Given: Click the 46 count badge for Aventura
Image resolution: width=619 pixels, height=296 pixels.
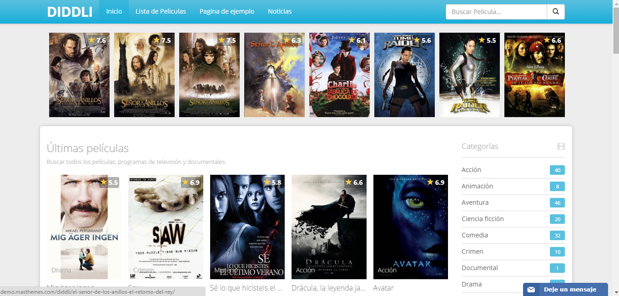Looking at the screenshot, I should point(557,203).
